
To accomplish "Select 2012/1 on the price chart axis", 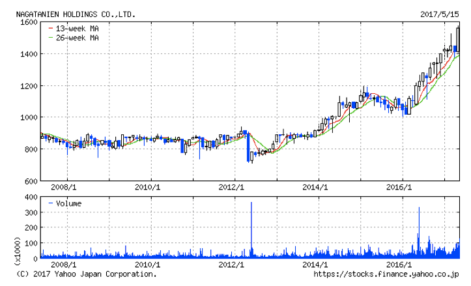I will (x=231, y=187).
